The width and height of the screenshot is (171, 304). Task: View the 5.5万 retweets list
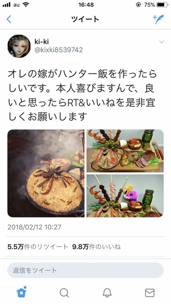click(x=38, y=247)
